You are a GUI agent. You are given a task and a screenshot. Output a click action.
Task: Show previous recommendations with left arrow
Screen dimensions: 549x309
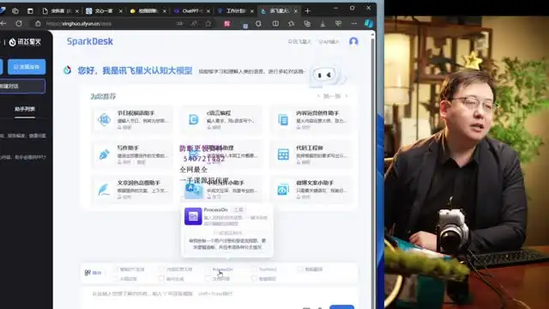[x=318, y=96]
